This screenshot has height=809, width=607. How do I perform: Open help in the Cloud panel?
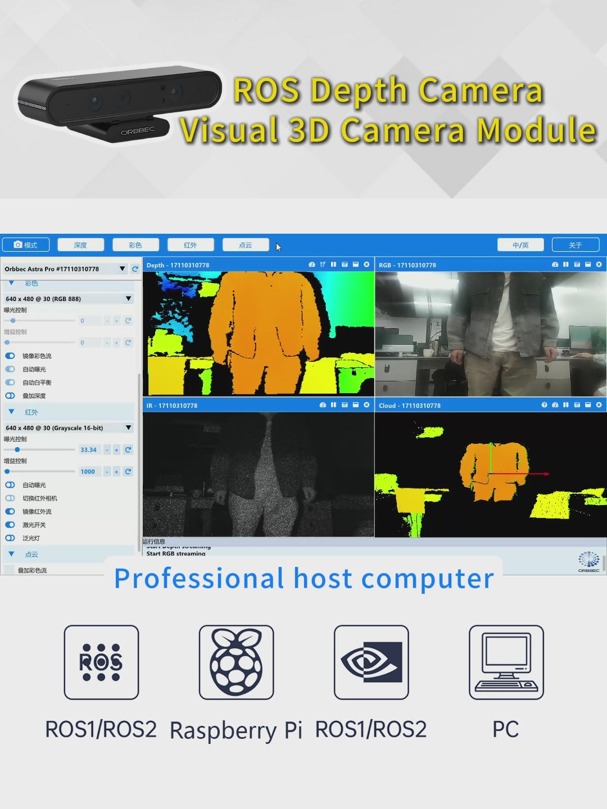click(x=544, y=405)
